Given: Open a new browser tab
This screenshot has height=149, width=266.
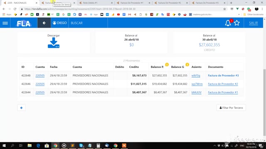Looking at the screenshot, I should click(x=231, y=3).
